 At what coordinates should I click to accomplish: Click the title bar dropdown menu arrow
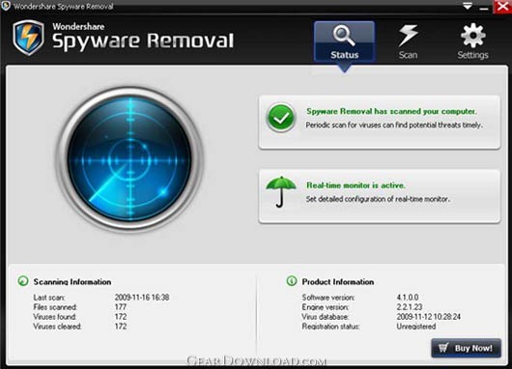[x=468, y=6]
